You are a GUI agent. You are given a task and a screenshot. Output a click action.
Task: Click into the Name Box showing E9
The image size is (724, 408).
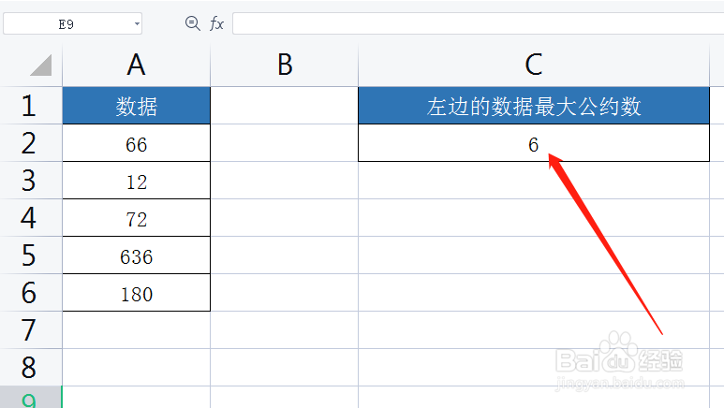click(66, 24)
